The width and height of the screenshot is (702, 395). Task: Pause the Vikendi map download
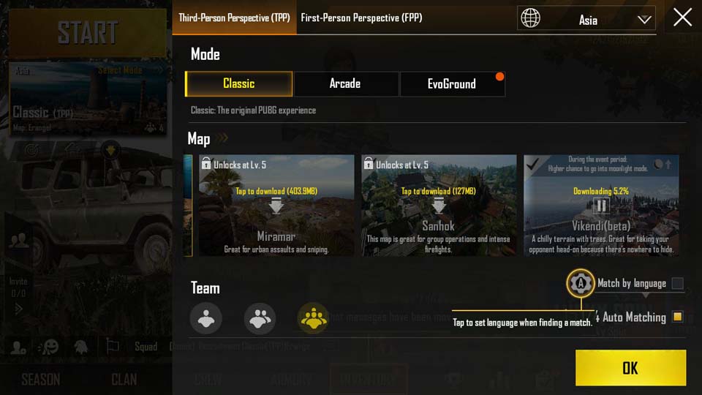pyautogui.click(x=601, y=206)
